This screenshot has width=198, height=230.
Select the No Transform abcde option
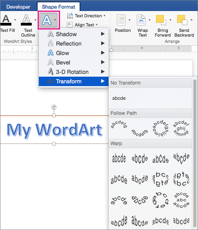click(x=119, y=98)
